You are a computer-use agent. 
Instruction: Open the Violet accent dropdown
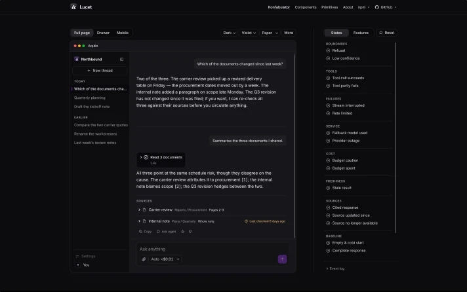(249, 33)
